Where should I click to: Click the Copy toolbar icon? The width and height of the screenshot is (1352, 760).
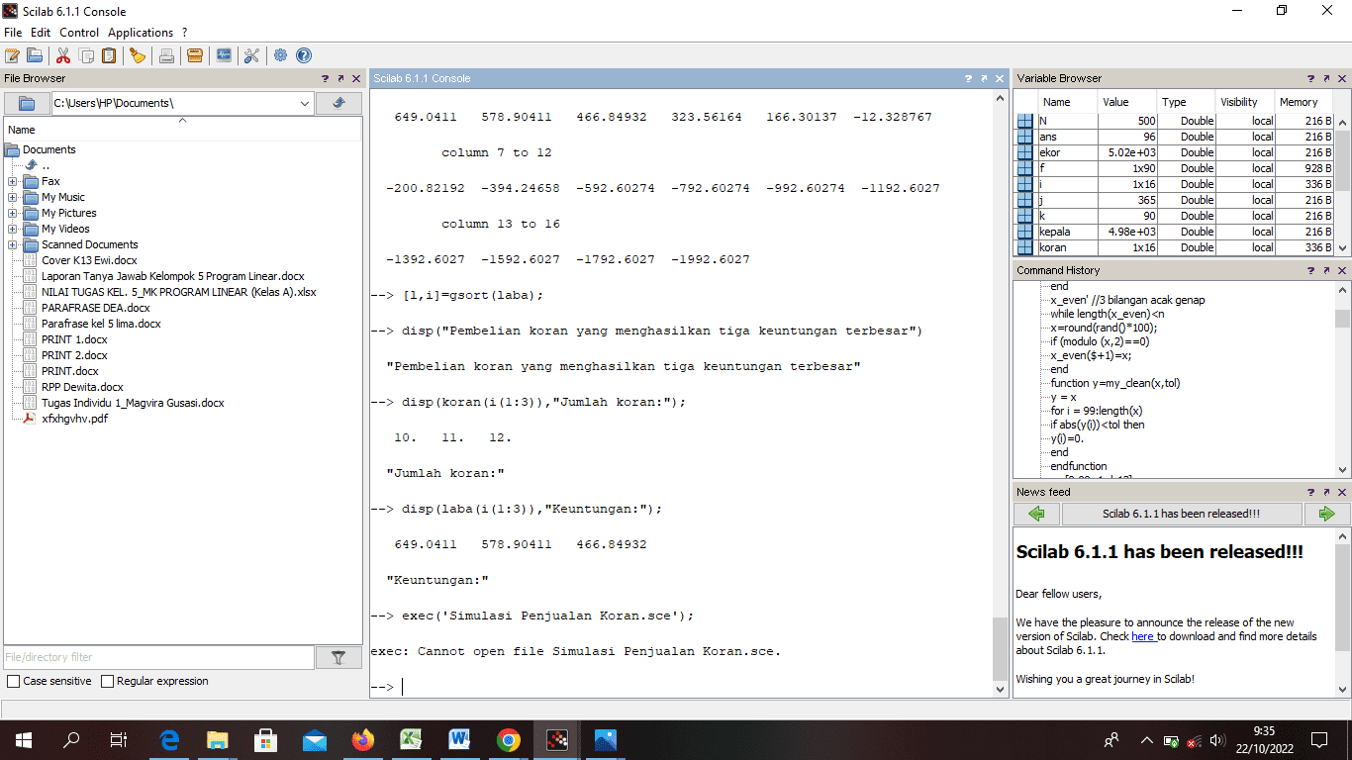point(86,55)
